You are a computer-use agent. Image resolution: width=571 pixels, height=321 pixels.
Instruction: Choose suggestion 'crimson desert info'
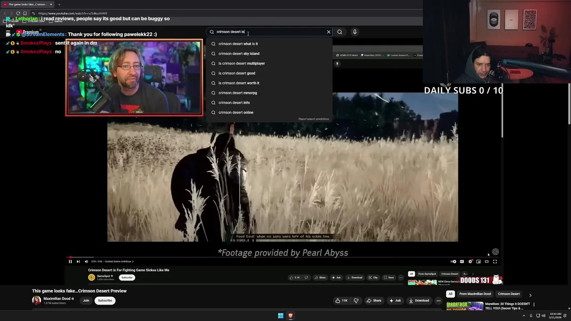coord(269,103)
